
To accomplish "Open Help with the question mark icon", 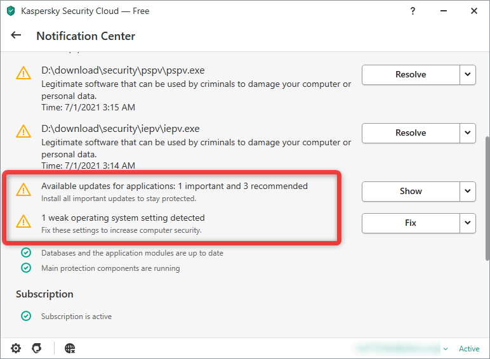I will tap(413, 11).
